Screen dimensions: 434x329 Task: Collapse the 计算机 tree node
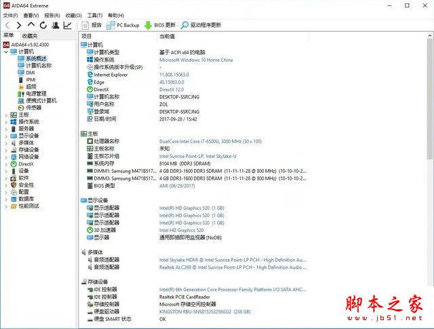pos(6,52)
